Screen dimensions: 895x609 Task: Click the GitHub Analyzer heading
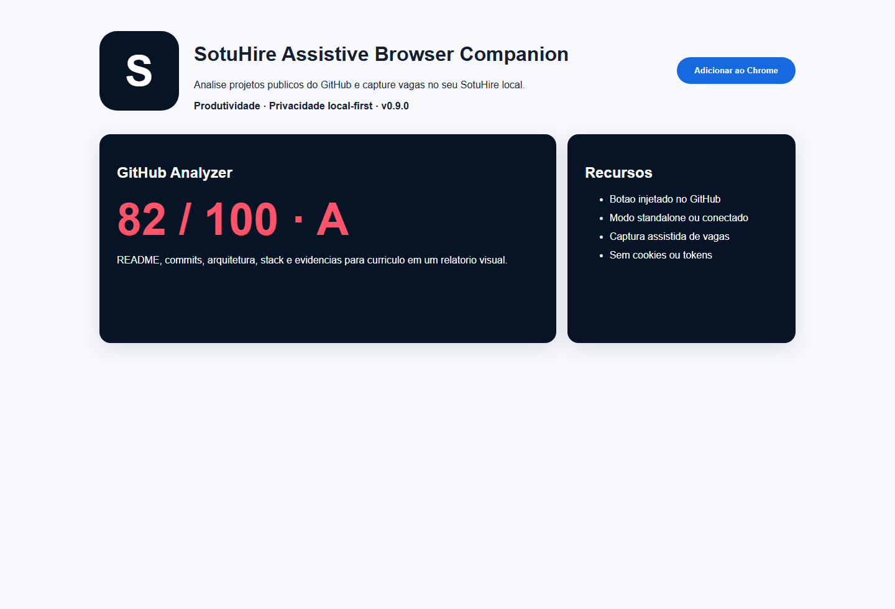[175, 173]
